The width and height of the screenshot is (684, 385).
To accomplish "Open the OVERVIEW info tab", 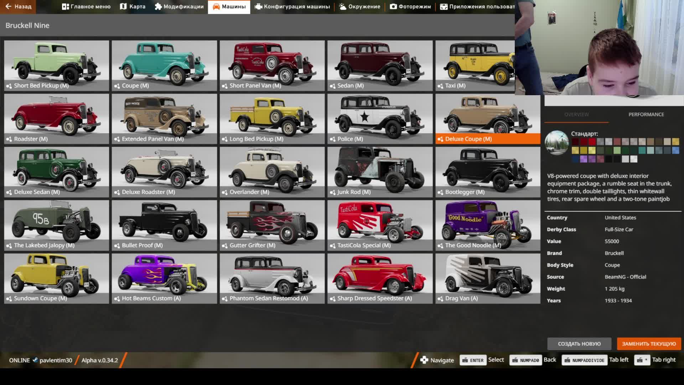I will click(x=576, y=114).
